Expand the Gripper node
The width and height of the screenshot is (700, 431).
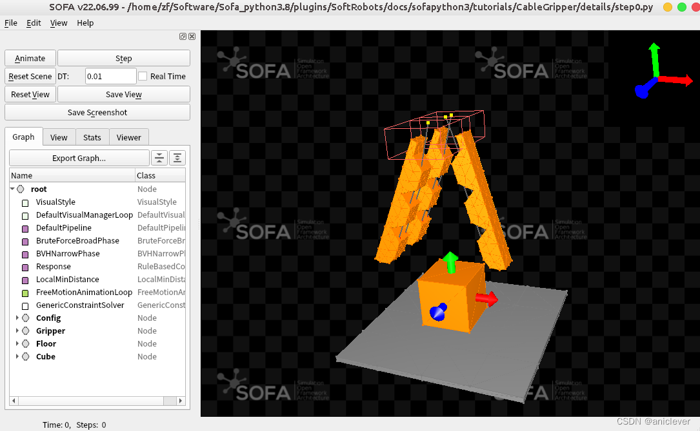point(16,330)
